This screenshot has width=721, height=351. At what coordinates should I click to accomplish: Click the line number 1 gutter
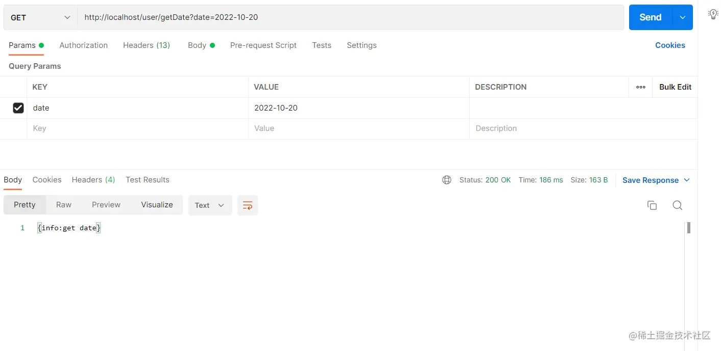[x=22, y=228]
